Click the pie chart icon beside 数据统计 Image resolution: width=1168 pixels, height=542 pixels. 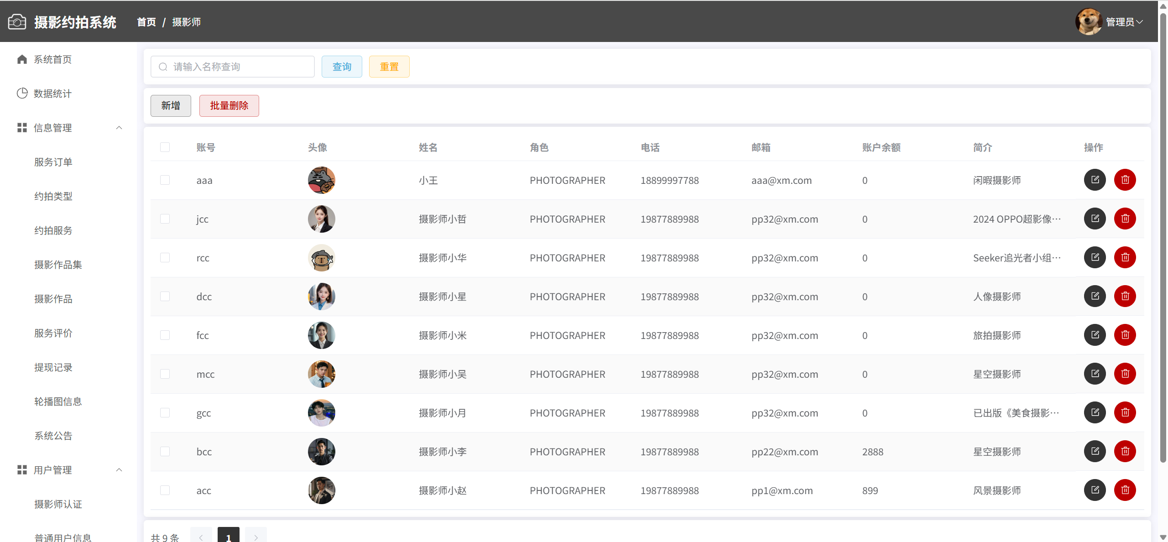point(22,94)
